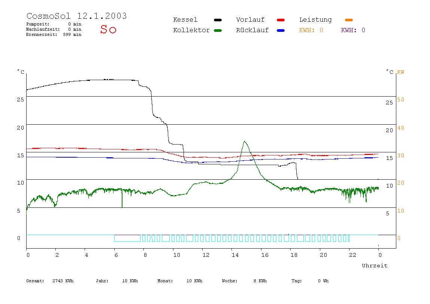This screenshot has height=304, width=430.
Task: Click the purple "KWH: 0" readout
Action: [353, 30]
